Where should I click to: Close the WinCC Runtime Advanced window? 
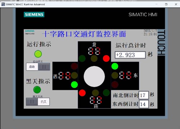point(176,4)
